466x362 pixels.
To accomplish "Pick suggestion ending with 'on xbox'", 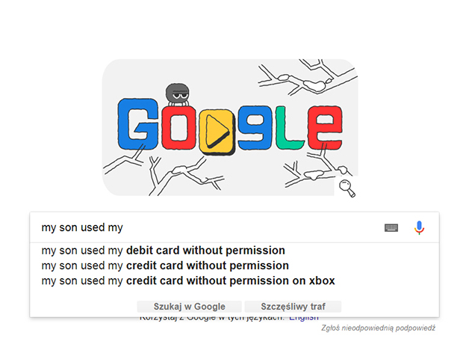I will point(188,280).
